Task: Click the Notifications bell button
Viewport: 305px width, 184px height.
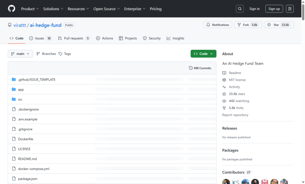Action: point(218,25)
